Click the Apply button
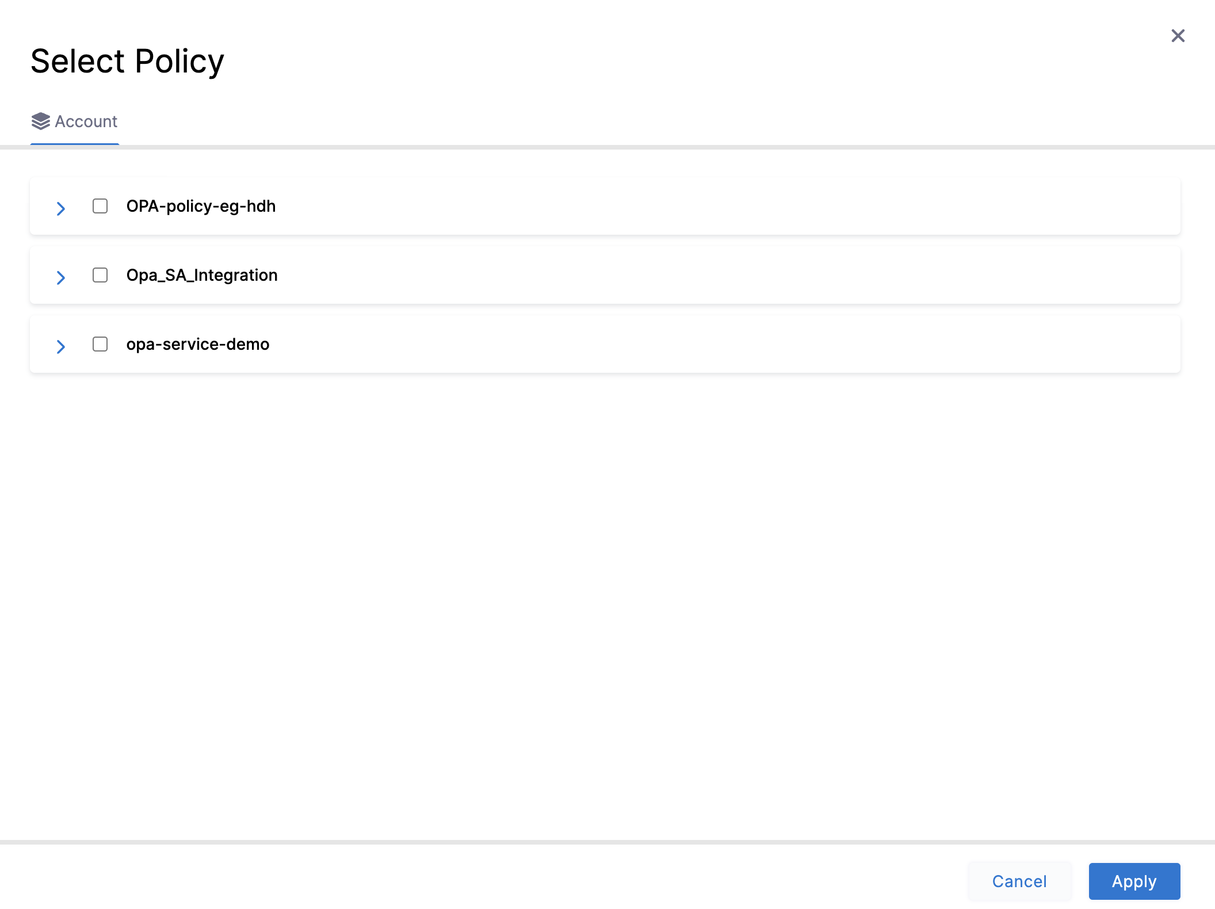This screenshot has height=909, width=1215. pos(1134,881)
